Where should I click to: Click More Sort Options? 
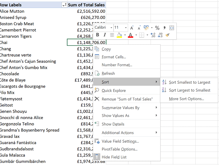[x=186, y=99]
